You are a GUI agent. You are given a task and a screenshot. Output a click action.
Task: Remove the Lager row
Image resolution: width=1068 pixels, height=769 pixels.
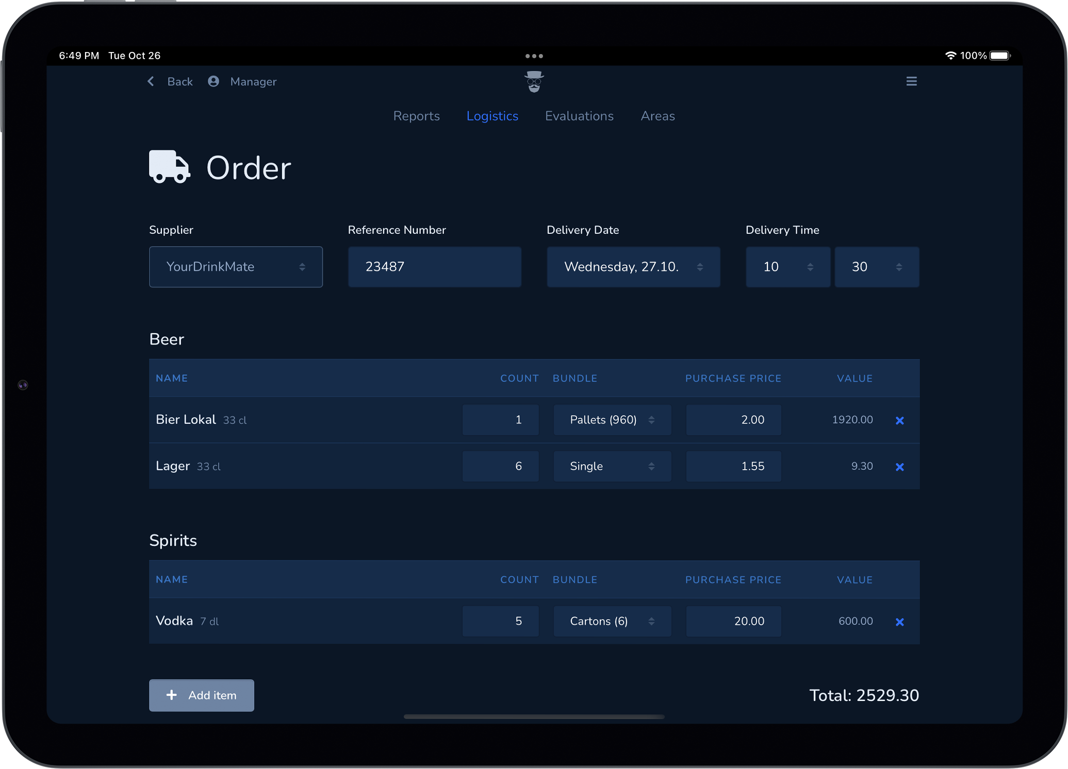(899, 467)
